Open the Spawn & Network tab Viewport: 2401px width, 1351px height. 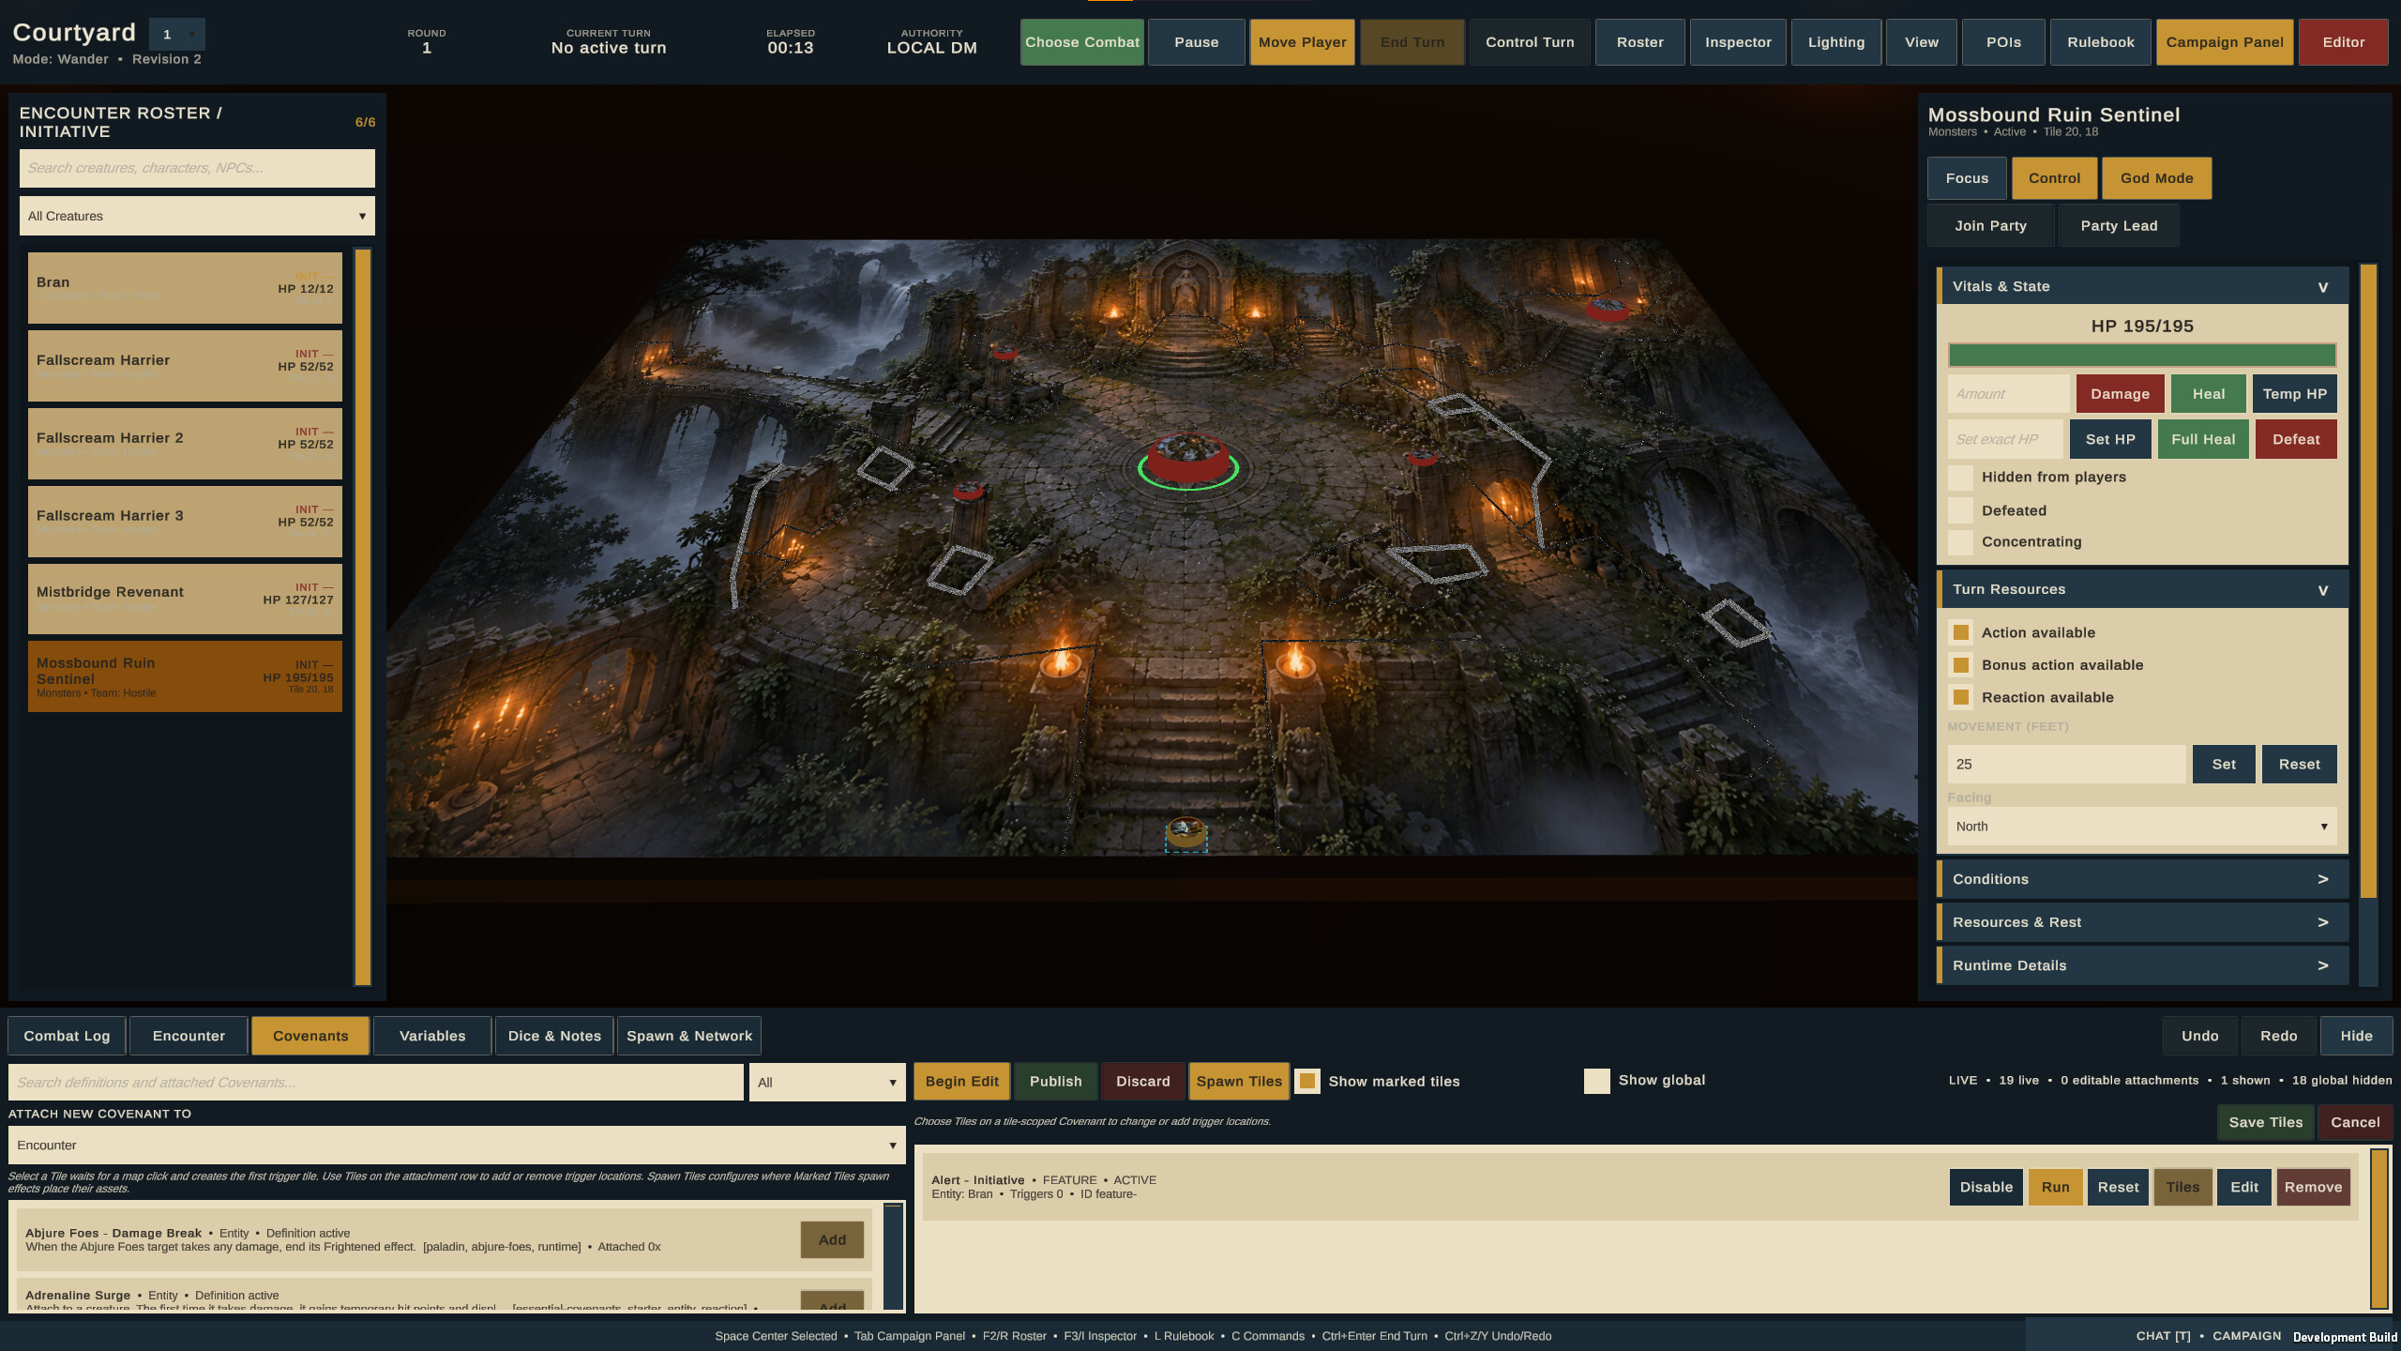click(x=689, y=1036)
